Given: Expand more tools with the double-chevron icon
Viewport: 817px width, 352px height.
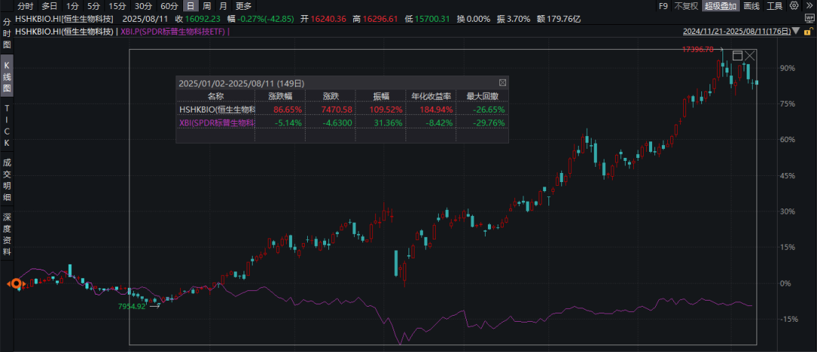Looking at the screenshot, I should point(808,6).
